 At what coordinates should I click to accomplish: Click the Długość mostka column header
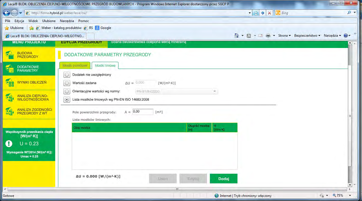(x=199, y=128)
